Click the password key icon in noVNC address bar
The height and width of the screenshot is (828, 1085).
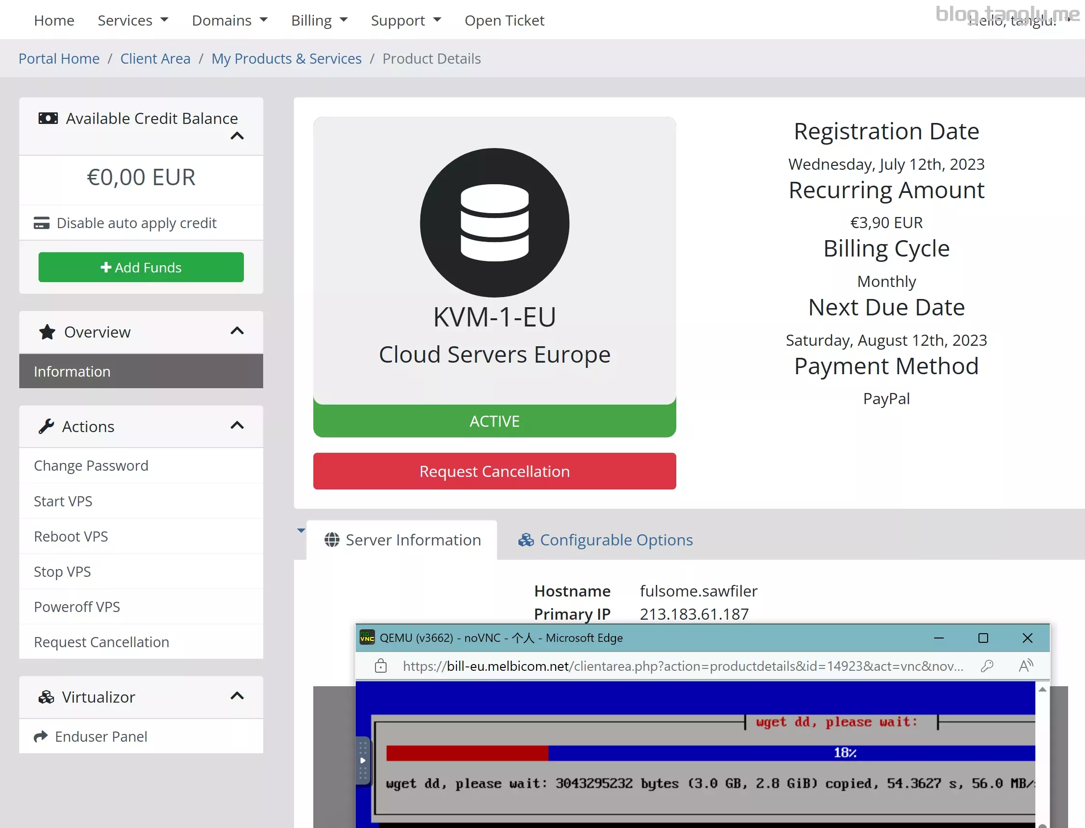(987, 666)
